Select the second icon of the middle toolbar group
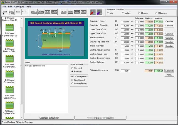The width and height of the screenshot is (178, 125). coord(41,12)
